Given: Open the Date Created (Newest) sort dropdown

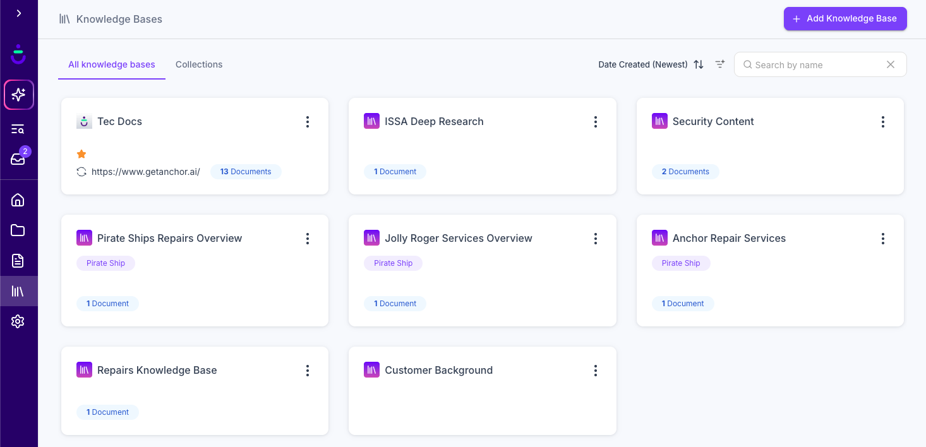Looking at the screenshot, I should click(643, 64).
